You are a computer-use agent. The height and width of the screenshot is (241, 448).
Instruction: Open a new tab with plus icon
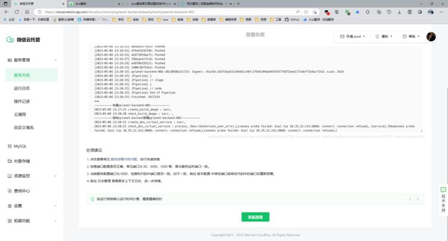(238, 4)
